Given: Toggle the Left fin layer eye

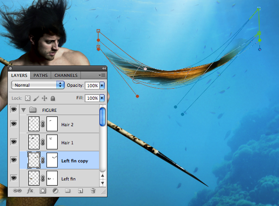Looking at the screenshot, I should pos(13,178).
